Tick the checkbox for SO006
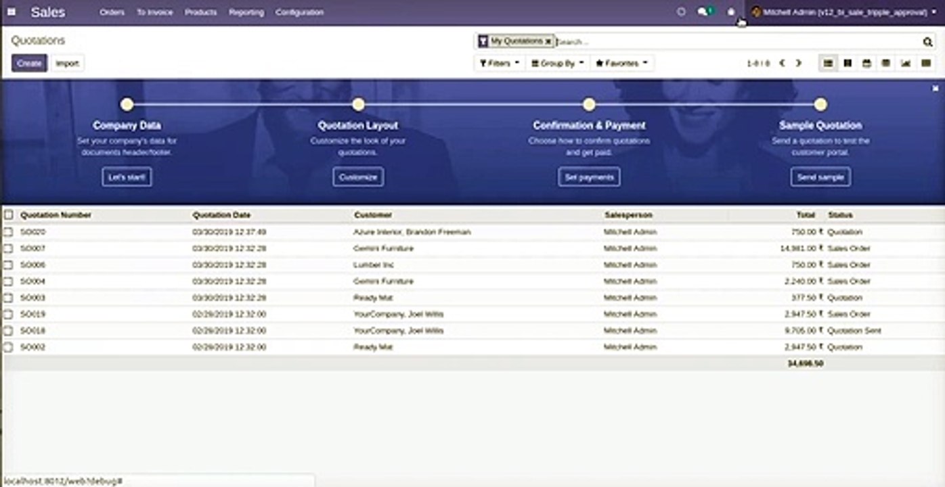Image resolution: width=945 pixels, height=487 pixels. (x=8, y=265)
